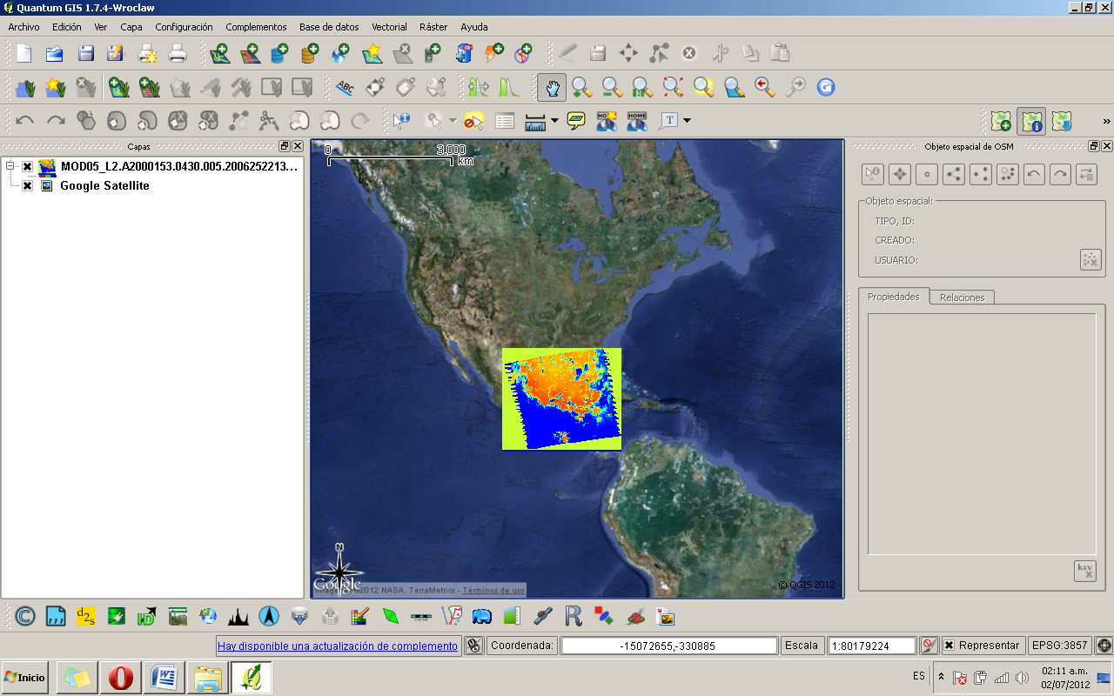Open the Ráster menu

tap(433, 27)
